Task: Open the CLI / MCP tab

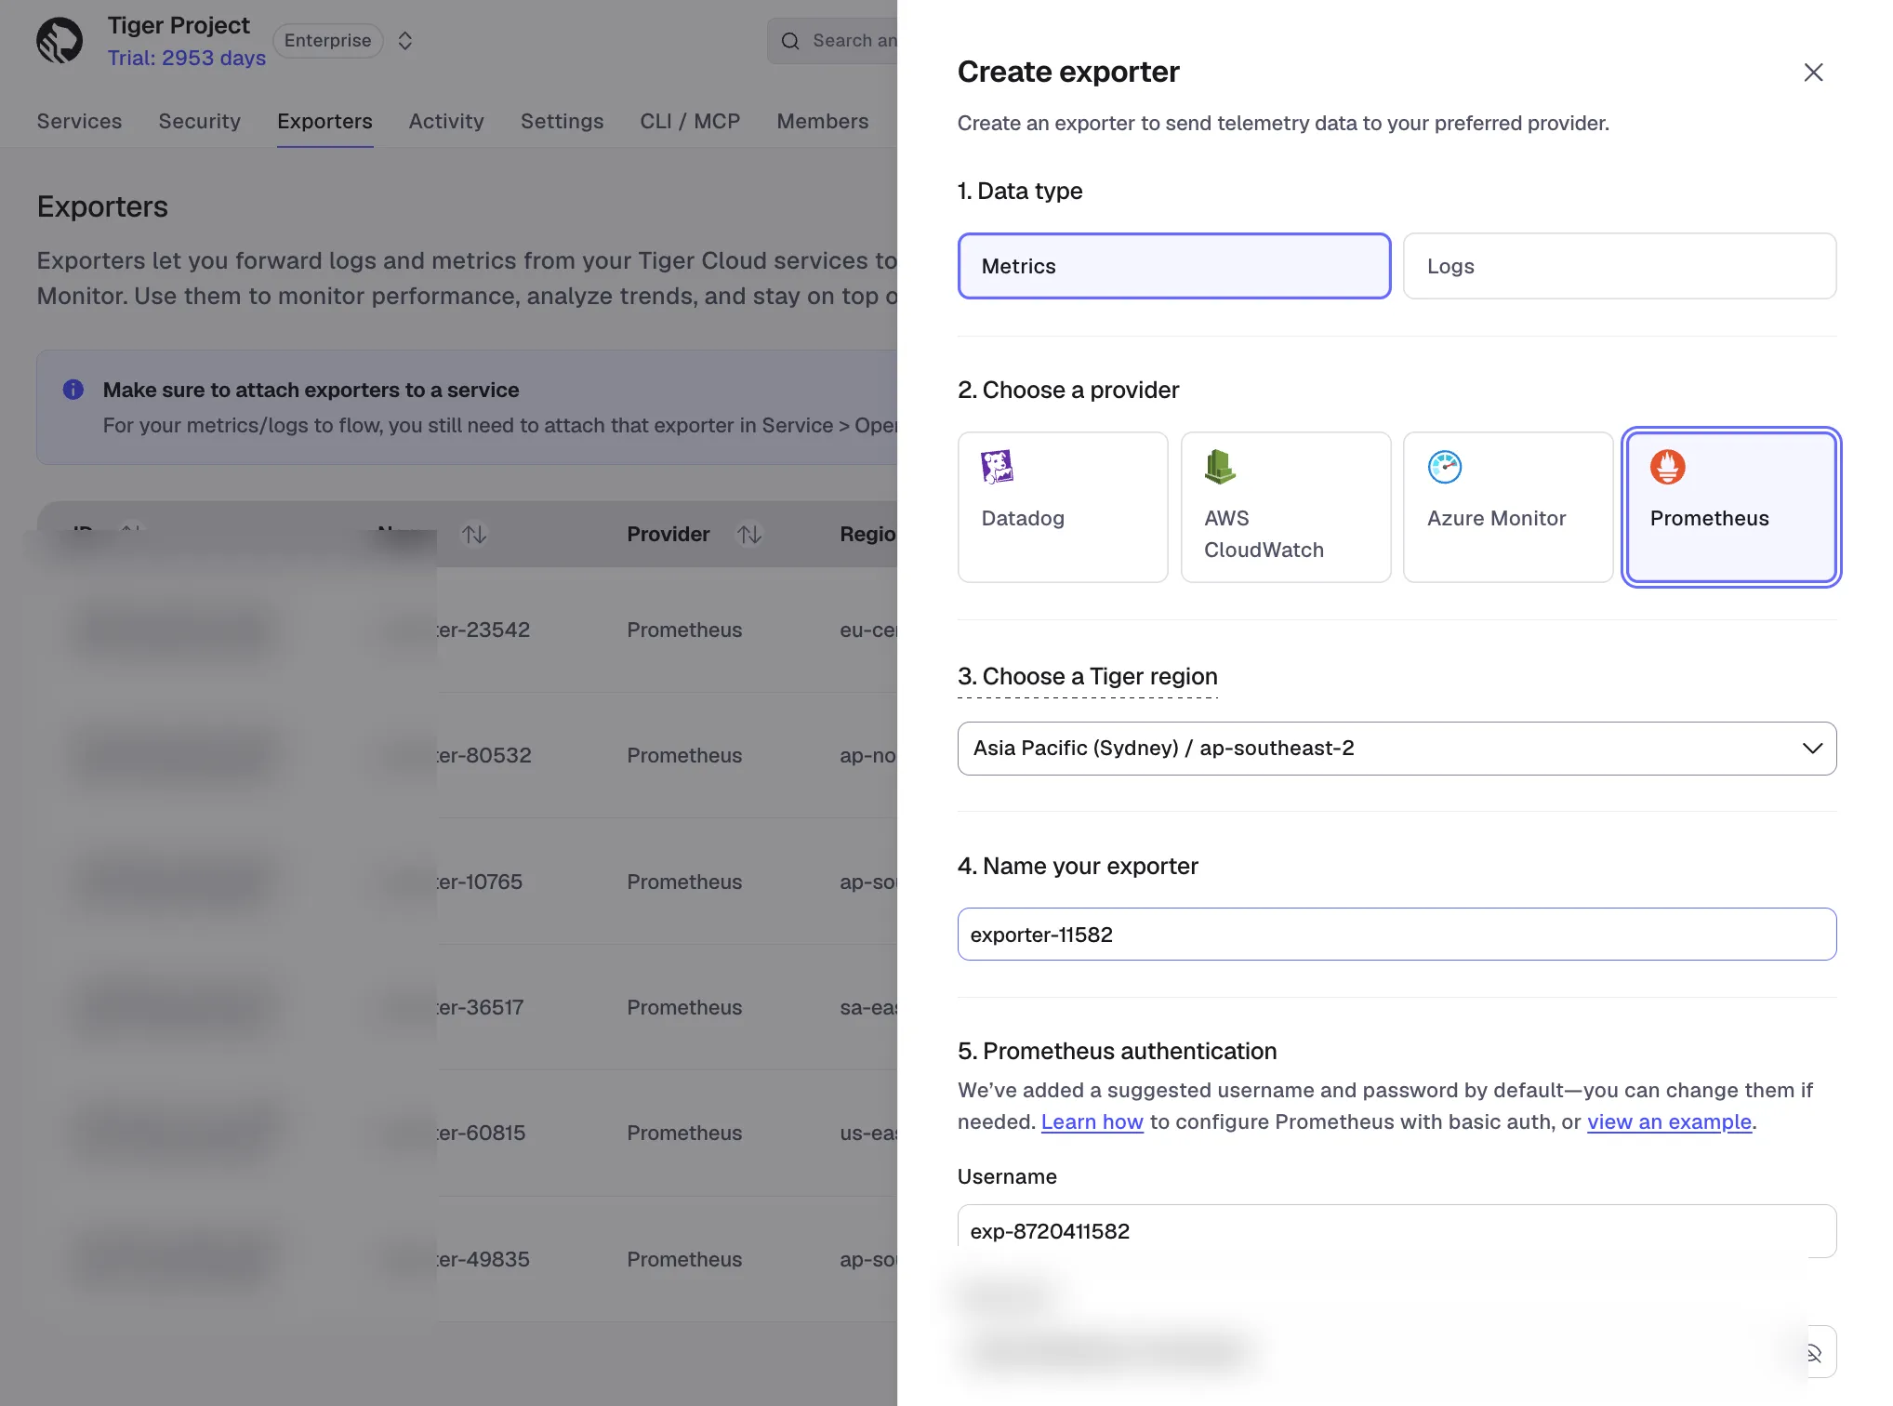Action: (690, 122)
